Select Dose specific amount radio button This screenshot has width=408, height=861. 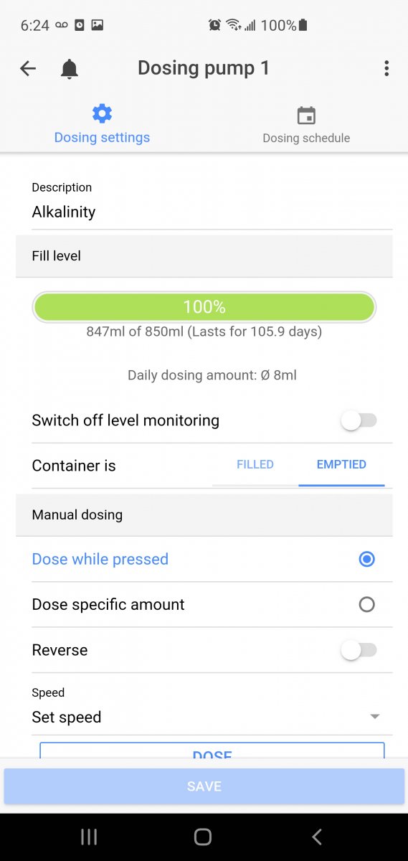point(366,605)
